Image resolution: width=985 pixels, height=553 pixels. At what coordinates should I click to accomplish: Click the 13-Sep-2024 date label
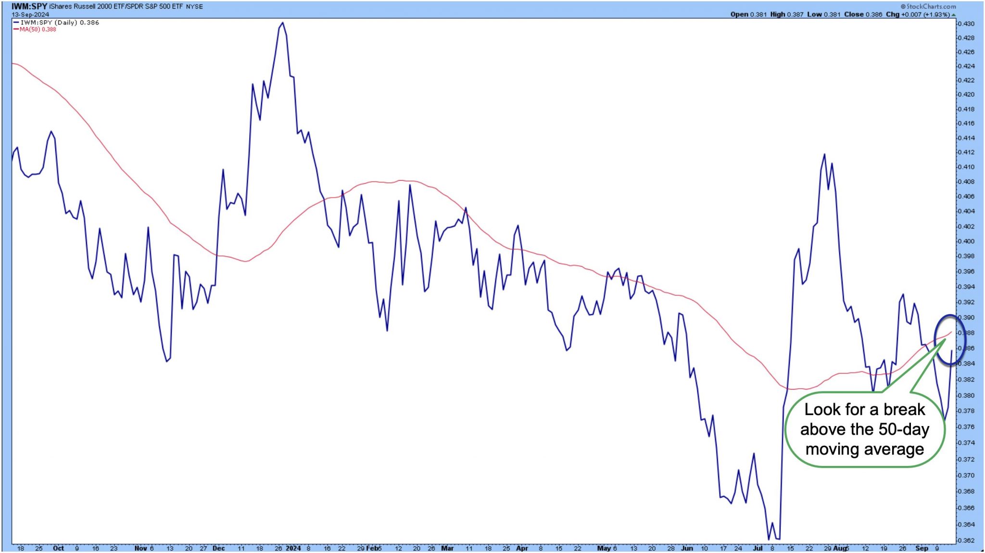tap(30, 14)
